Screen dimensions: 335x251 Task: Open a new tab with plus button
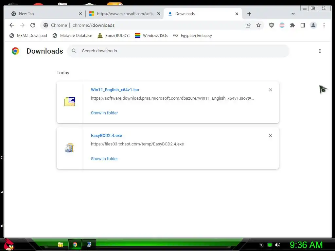click(249, 14)
